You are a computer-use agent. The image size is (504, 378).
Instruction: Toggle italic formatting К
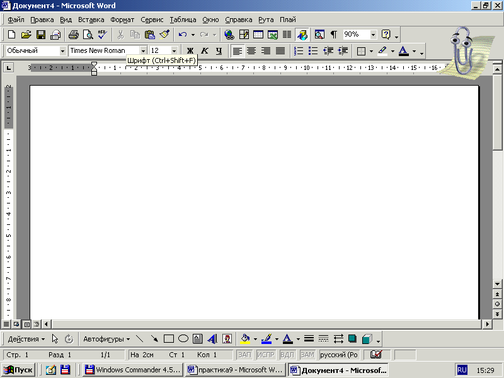click(204, 51)
